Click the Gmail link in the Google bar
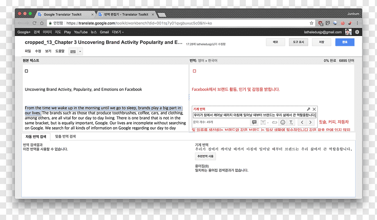The height and width of the screenshot is (220, 377). [x=104, y=32]
